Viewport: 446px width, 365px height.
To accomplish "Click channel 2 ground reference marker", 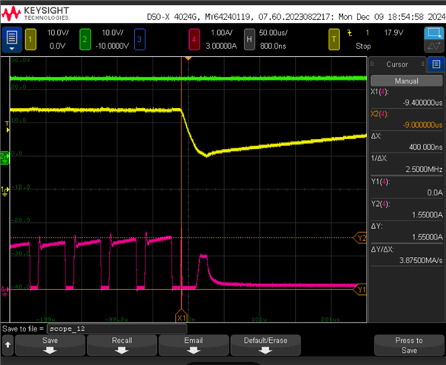I will click(x=5, y=157).
